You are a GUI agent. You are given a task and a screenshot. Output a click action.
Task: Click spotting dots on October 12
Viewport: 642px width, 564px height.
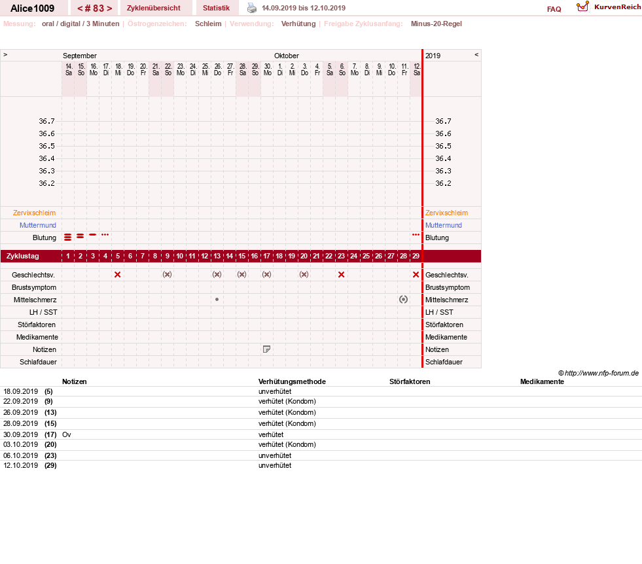[416, 234]
